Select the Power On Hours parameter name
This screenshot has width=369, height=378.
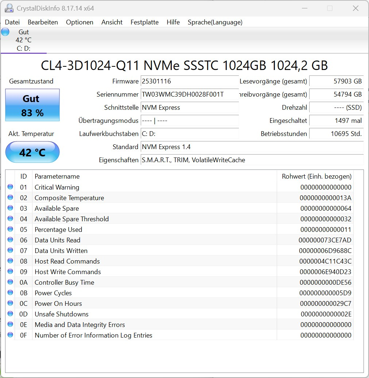[58, 304]
